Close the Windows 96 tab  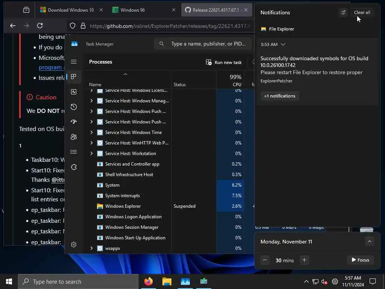click(x=174, y=10)
